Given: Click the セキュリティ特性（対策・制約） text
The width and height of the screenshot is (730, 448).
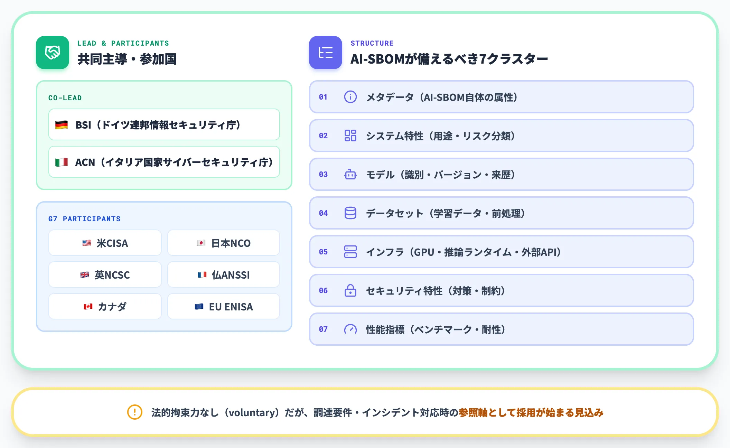Looking at the screenshot, I should click(436, 291).
